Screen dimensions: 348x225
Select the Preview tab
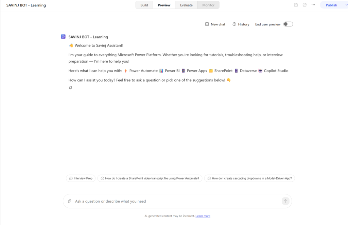click(x=164, y=5)
